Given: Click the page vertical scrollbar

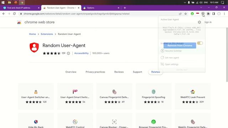Looking at the screenshot, I should coord(227,55).
